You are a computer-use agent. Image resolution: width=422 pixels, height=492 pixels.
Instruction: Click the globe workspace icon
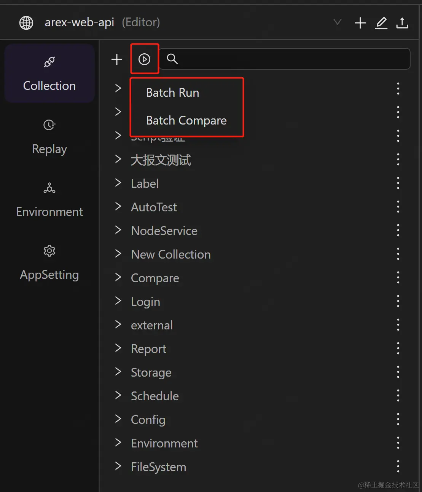click(26, 23)
